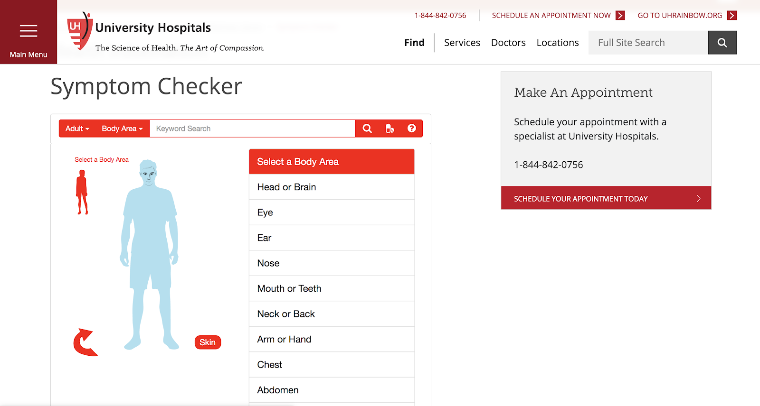
Task: Click the symptom keyword search magnifier icon
Action: pos(367,129)
